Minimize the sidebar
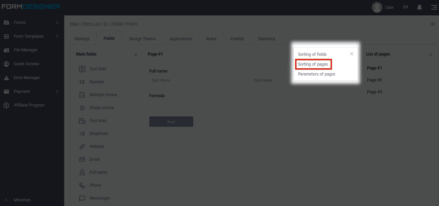The height and width of the screenshot is (206, 439). click(x=18, y=200)
